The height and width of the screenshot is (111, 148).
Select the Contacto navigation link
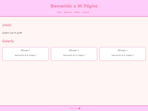86,12
